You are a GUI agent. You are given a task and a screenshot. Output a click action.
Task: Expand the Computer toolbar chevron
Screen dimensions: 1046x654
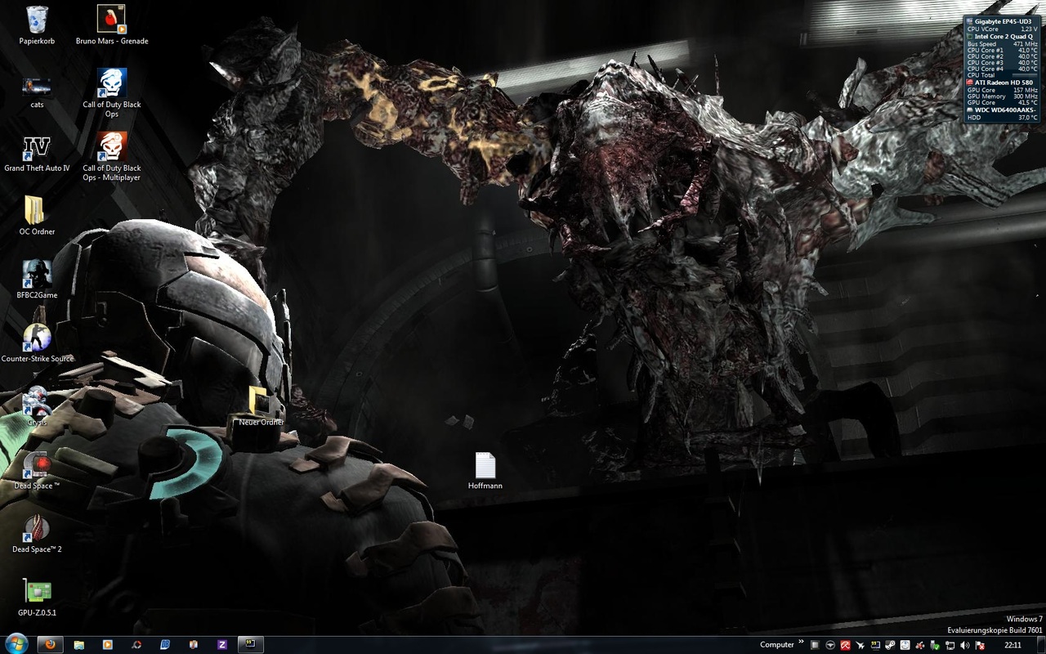801,642
